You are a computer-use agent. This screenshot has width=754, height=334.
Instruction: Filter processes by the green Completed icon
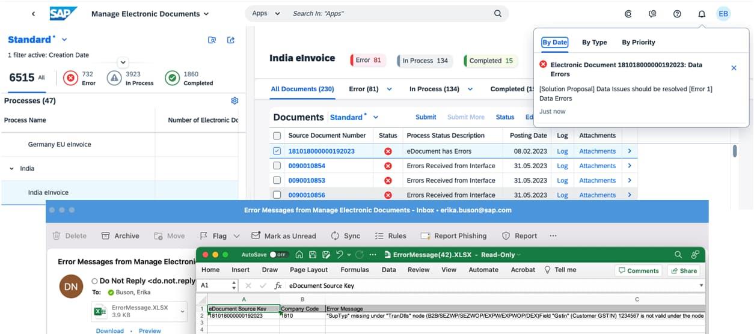pos(173,78)
